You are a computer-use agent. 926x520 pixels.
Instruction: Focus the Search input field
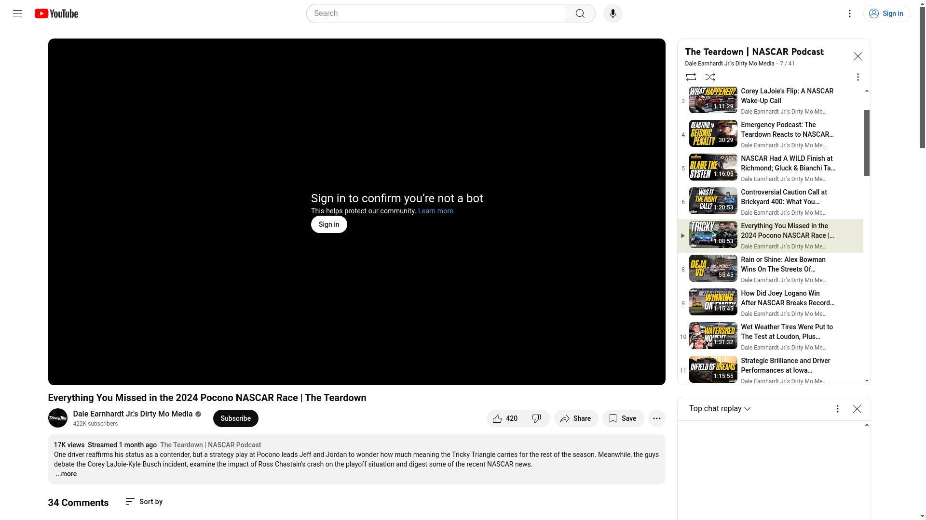coord(436,13)
